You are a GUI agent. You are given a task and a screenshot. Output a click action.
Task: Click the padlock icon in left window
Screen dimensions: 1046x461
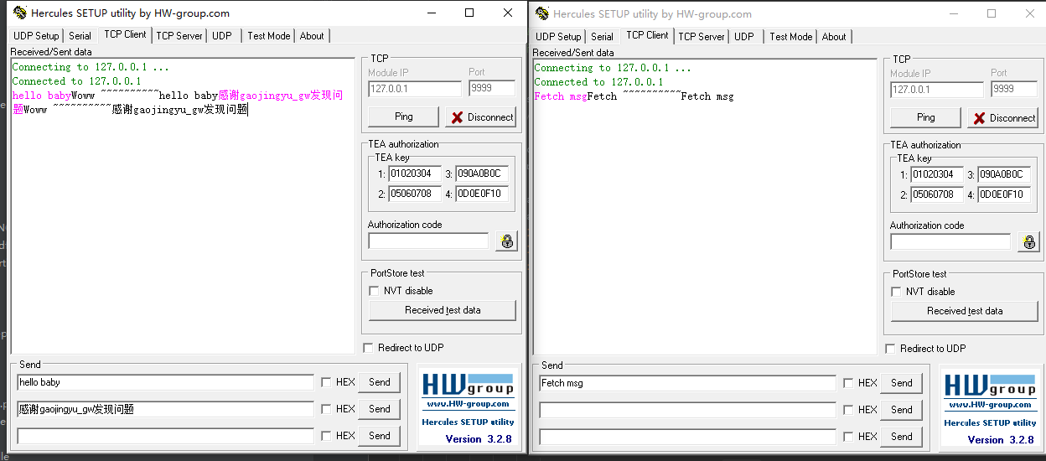[x=506, y=241]
